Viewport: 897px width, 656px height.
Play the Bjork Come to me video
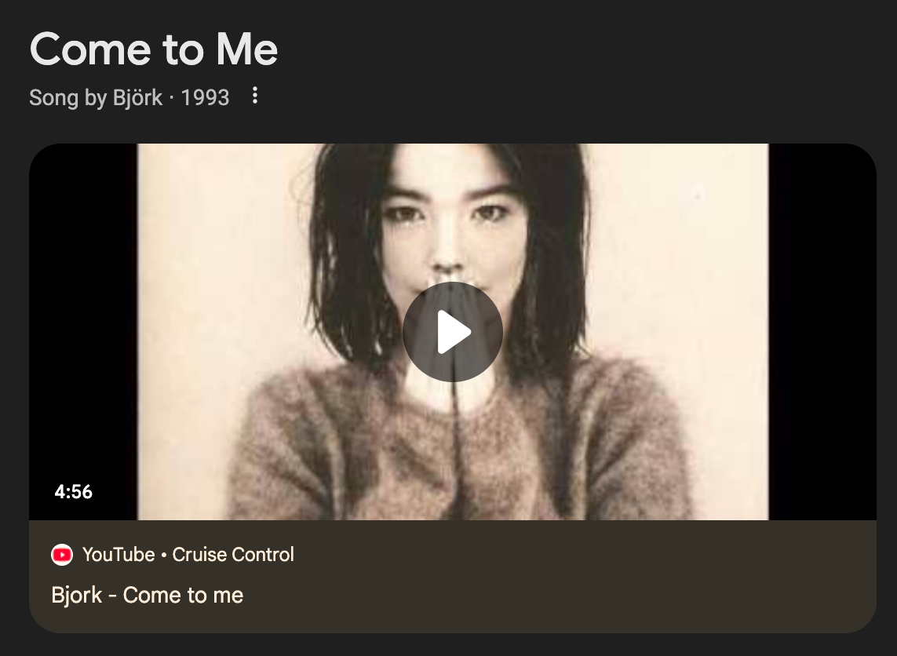point(453,332)
